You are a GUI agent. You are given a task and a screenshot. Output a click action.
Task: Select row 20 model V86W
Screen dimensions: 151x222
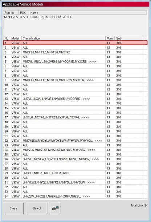point(15,131)
